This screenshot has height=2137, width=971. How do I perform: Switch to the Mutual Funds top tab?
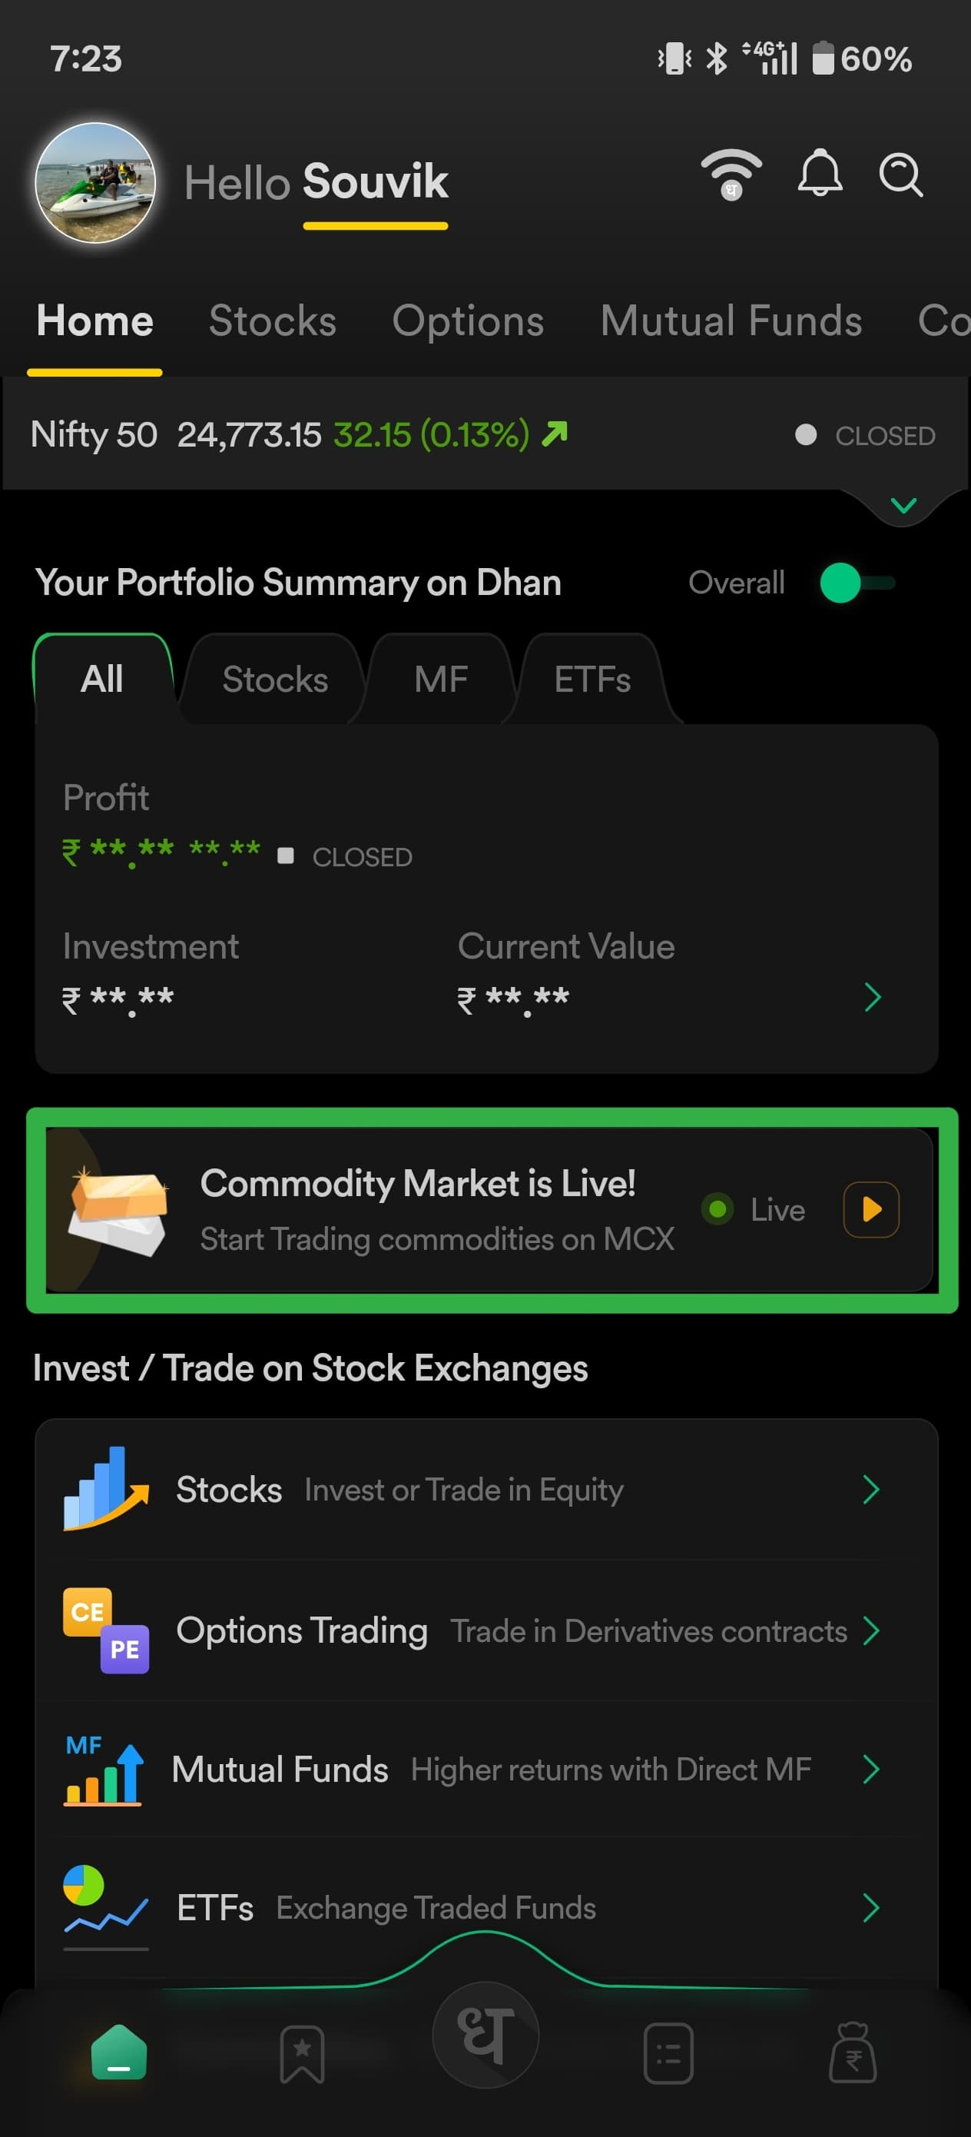click(x=731, y=321)
